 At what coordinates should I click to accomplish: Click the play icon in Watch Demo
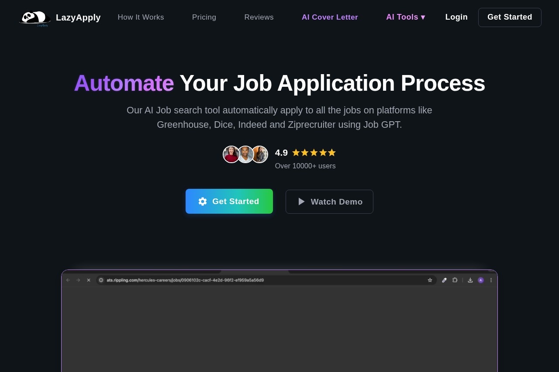(x=301, y=201)
